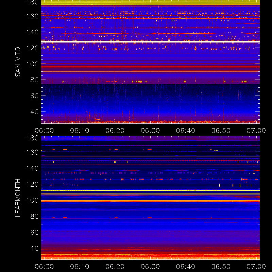This screenshot has width=272, height=272.
Task: Select 06:10 under the Learmonth plot
Action: [80, 267]
